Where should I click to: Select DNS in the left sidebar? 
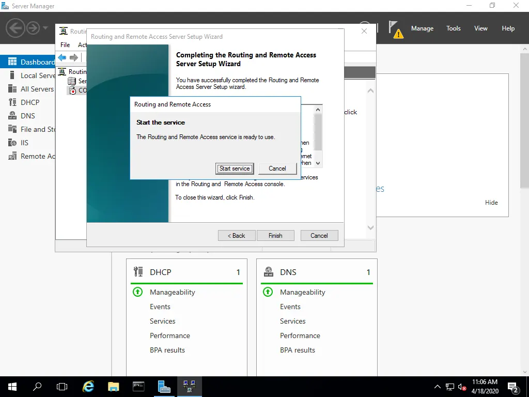pyautogui.click(x=28, y=116)
